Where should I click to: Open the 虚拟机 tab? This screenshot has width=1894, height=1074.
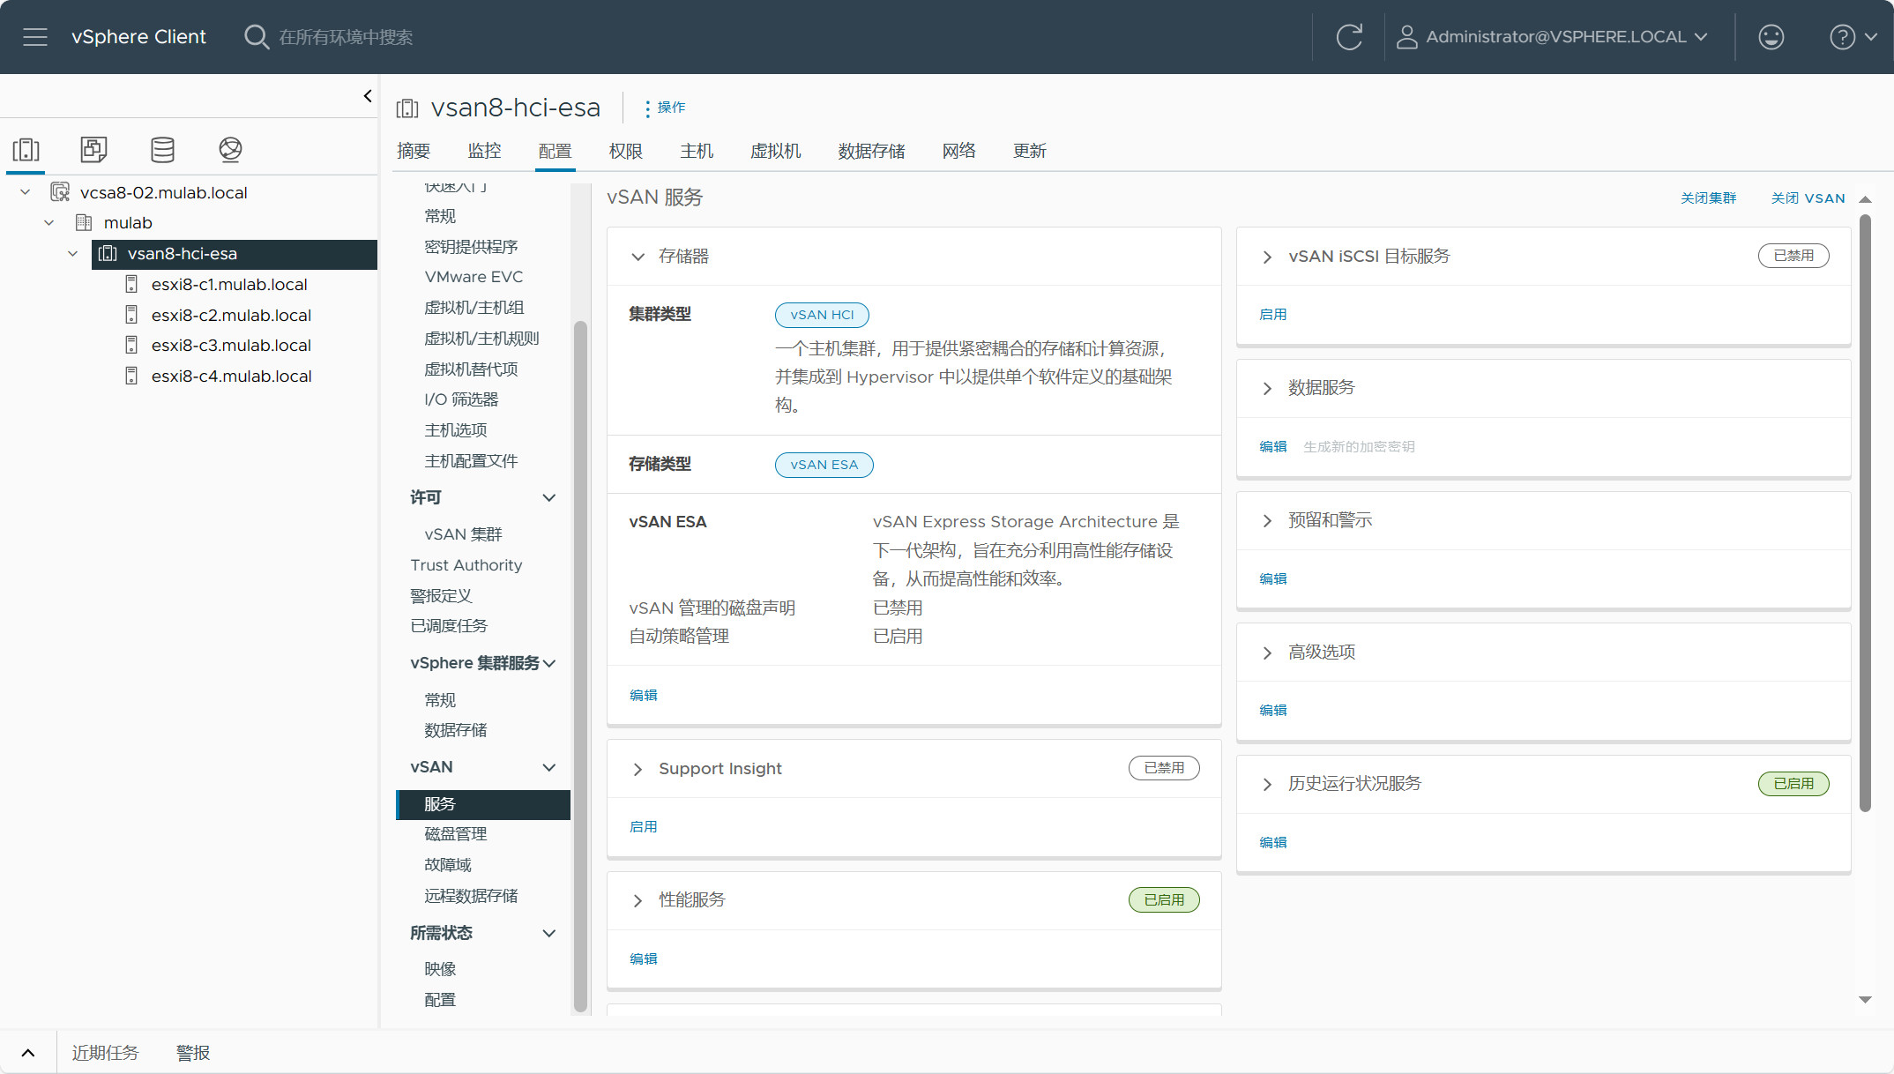point(776,151)
